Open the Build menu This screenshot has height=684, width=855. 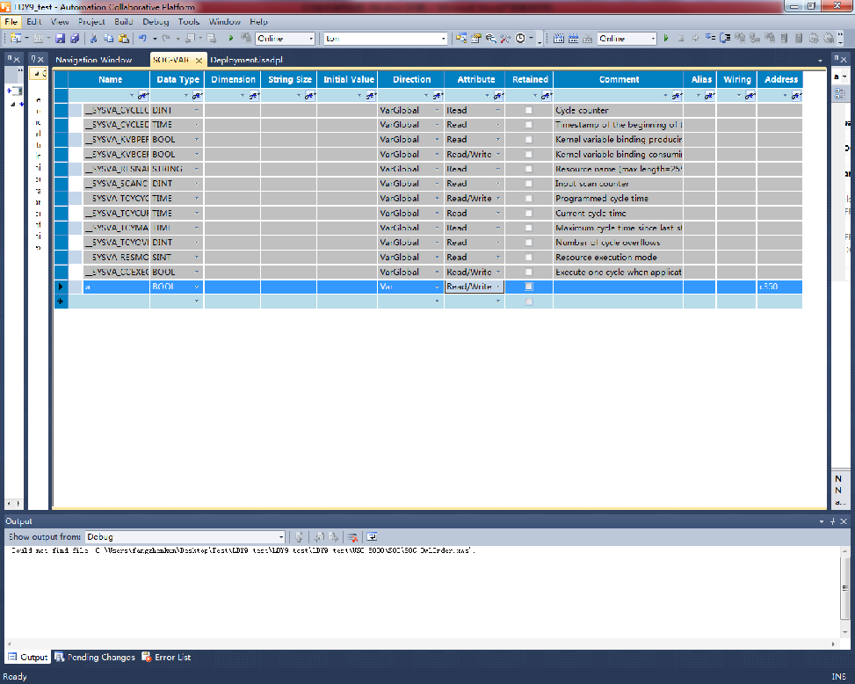[x=124, y=21]
